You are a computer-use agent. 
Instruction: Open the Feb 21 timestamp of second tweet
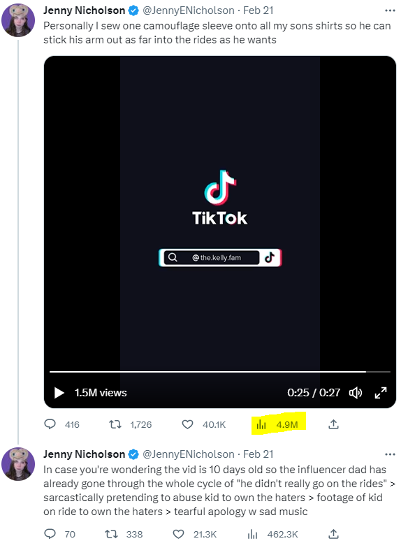click(x=258, y=454)
